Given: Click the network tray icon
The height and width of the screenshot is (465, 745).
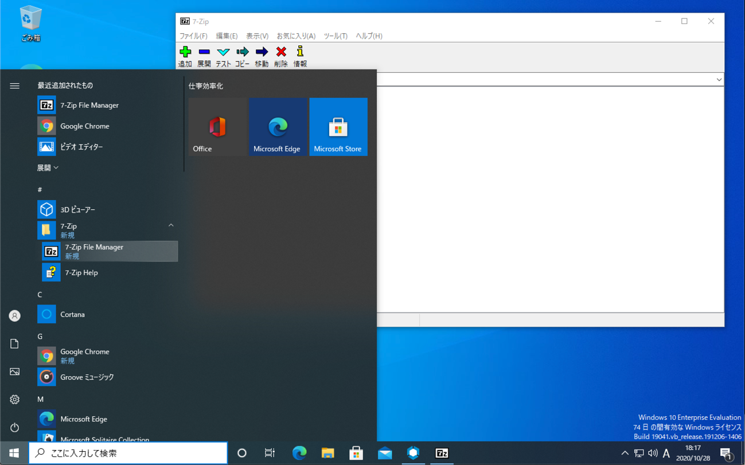Looking at the screenshot, I should coord(639,453).
